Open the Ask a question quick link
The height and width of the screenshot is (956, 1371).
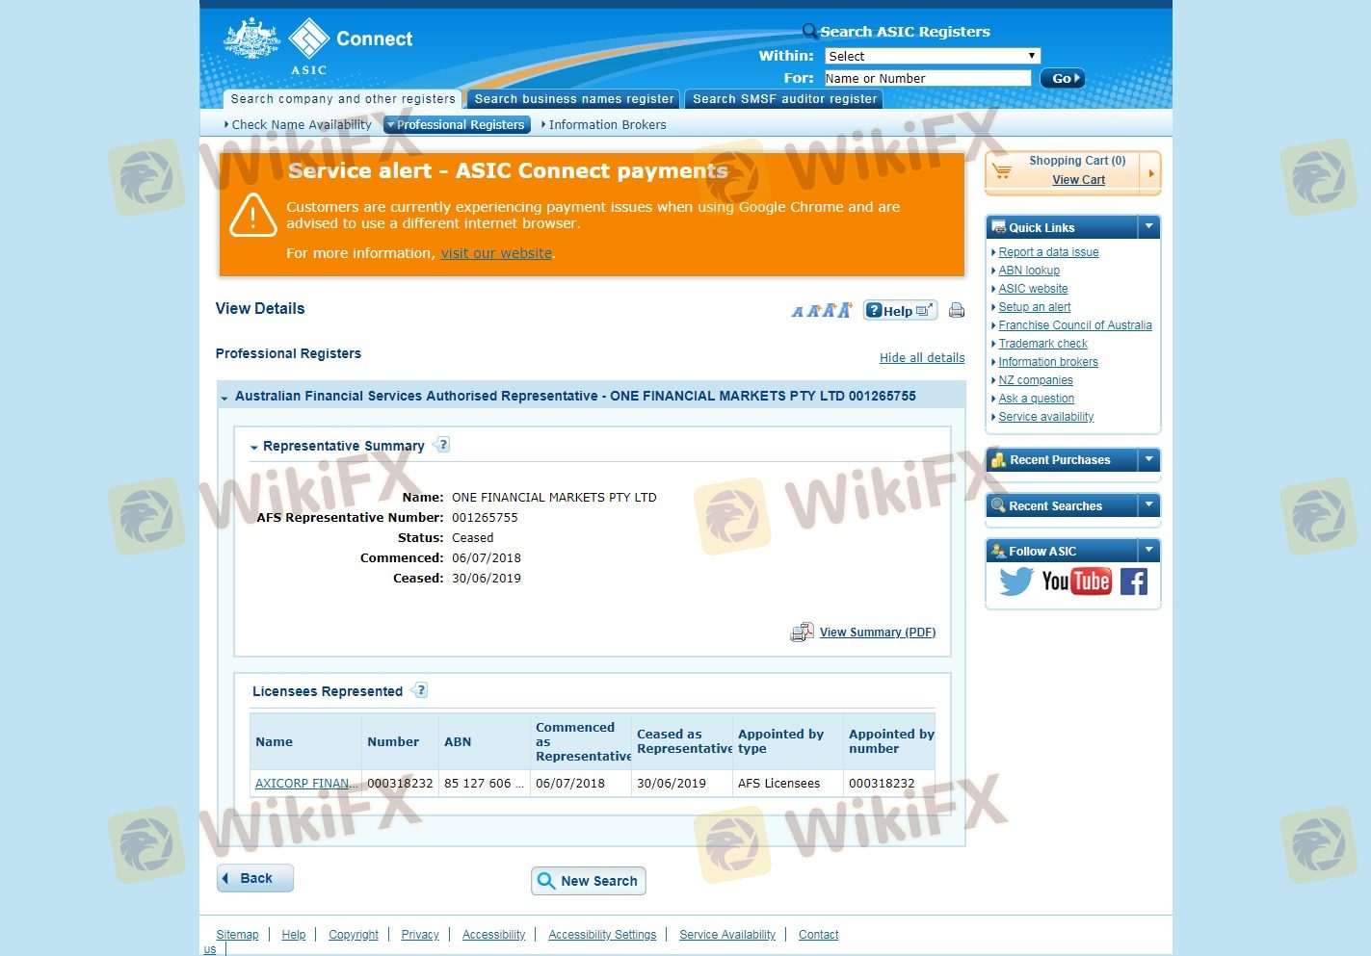[1036, 399]
